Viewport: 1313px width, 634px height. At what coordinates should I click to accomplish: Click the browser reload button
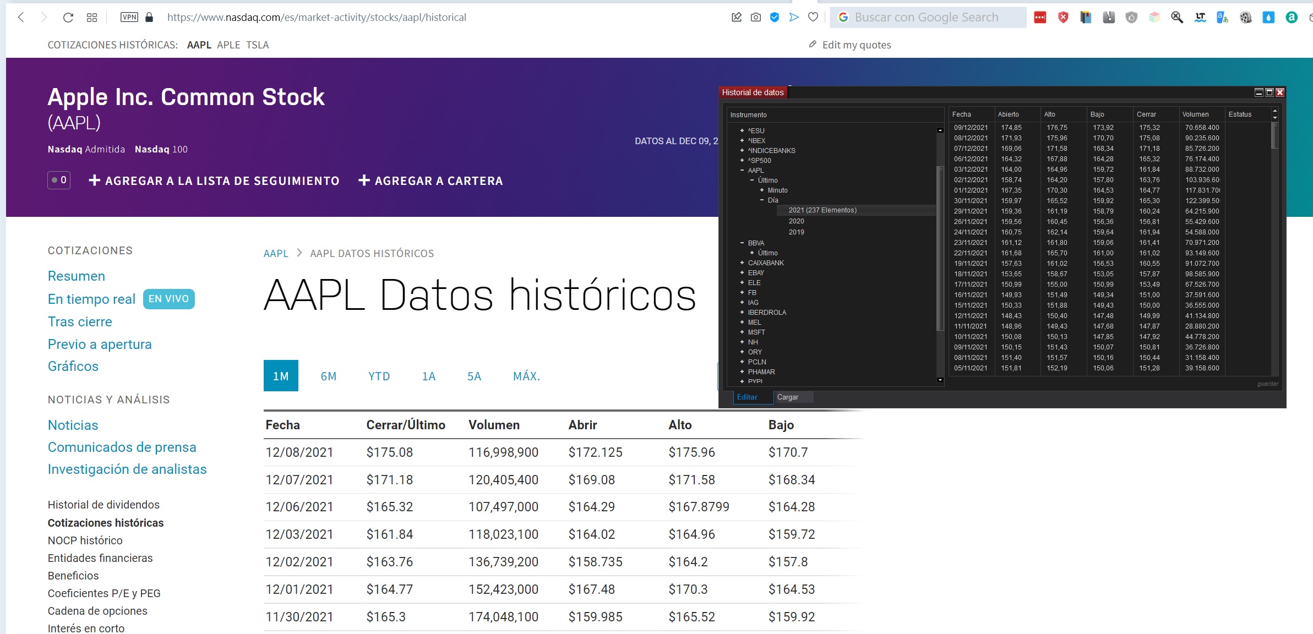click(68, 18)
